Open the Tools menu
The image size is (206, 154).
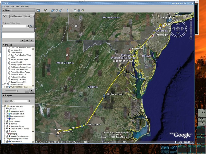coord(17,6)
